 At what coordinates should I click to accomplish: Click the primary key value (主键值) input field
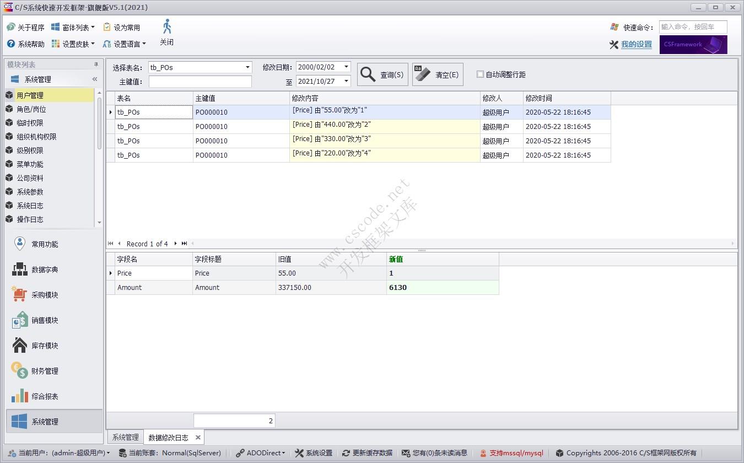click(x=200, y=82)
